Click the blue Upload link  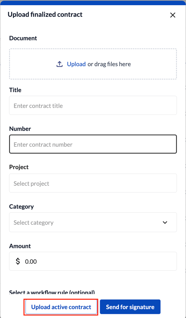pos(76,64)
